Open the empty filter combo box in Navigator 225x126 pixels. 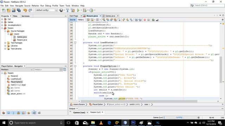click(48, 70)
